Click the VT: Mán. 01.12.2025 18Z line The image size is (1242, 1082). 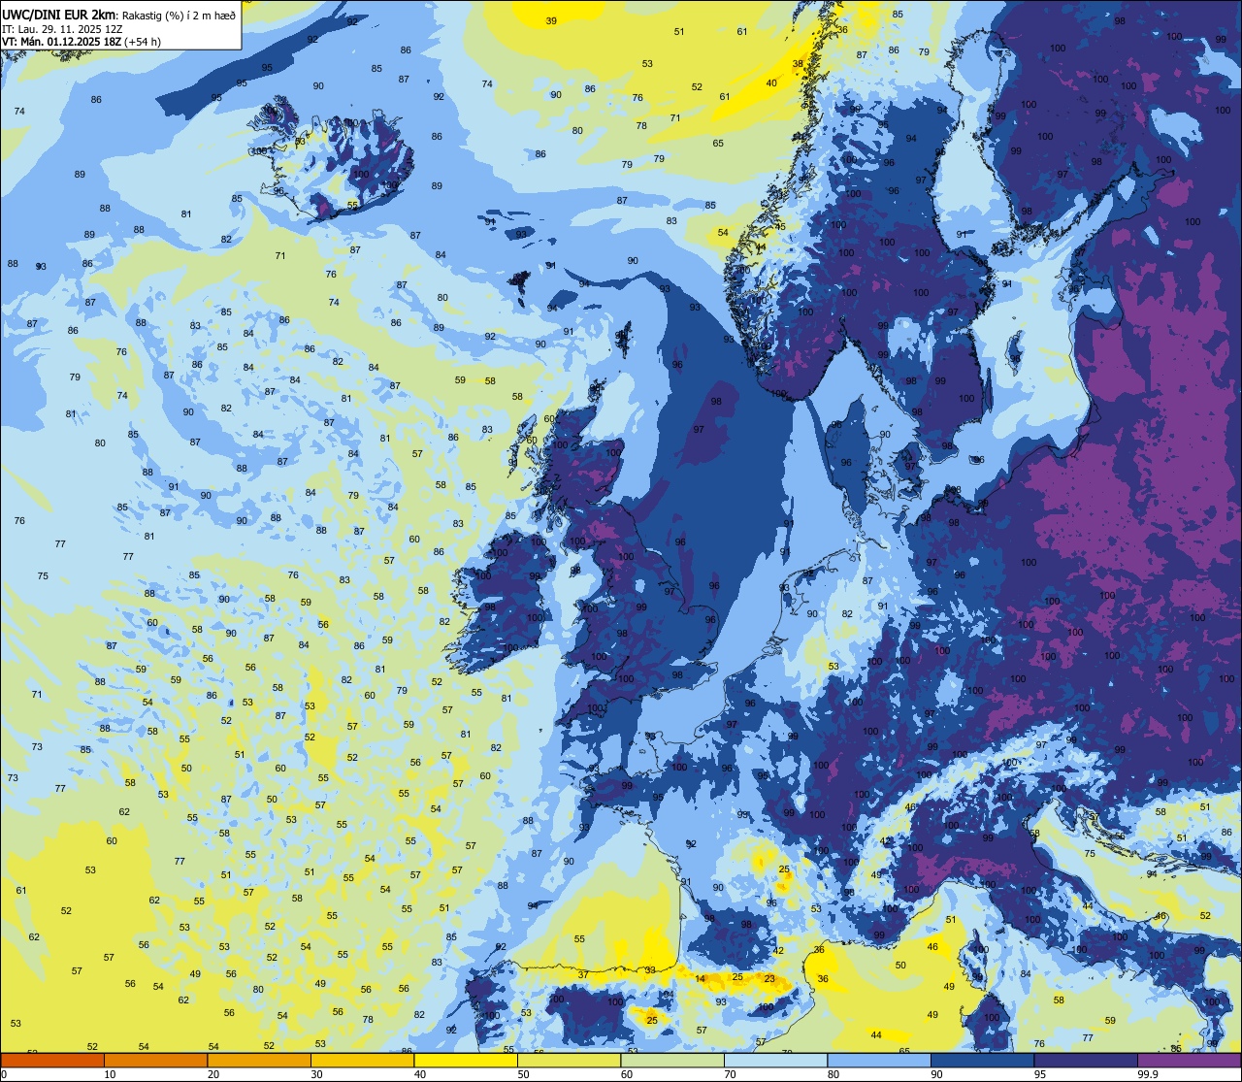click(81, 42)
